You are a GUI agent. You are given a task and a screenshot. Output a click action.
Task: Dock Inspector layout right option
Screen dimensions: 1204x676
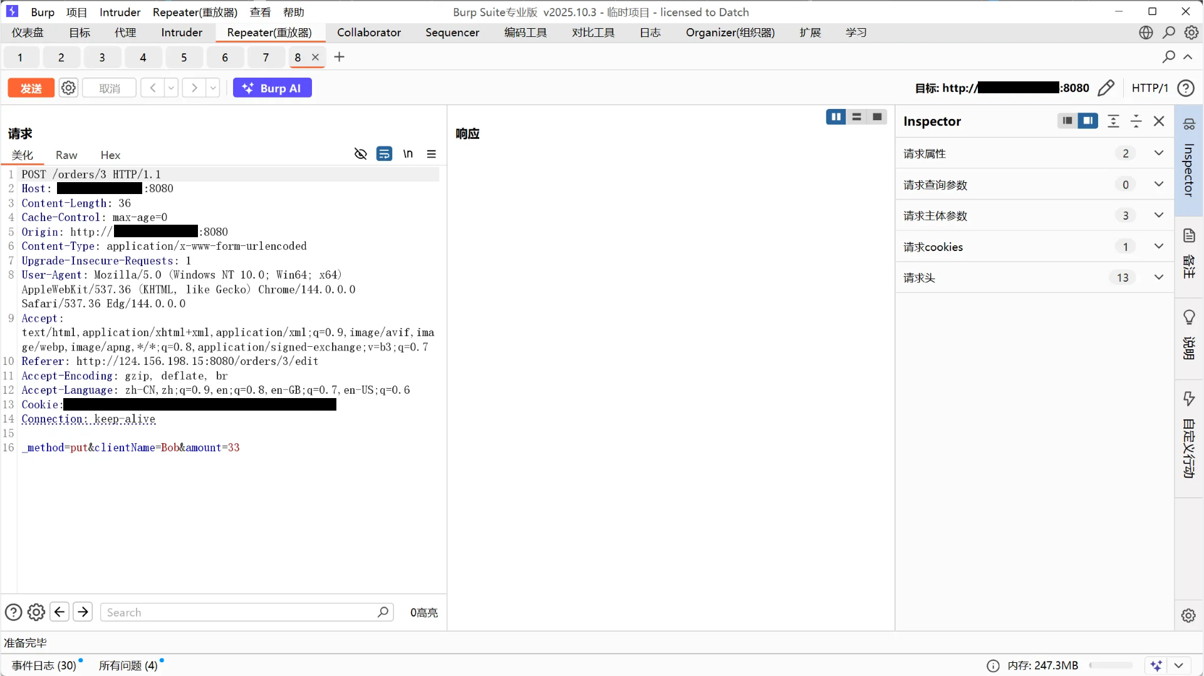[1088, 121]
